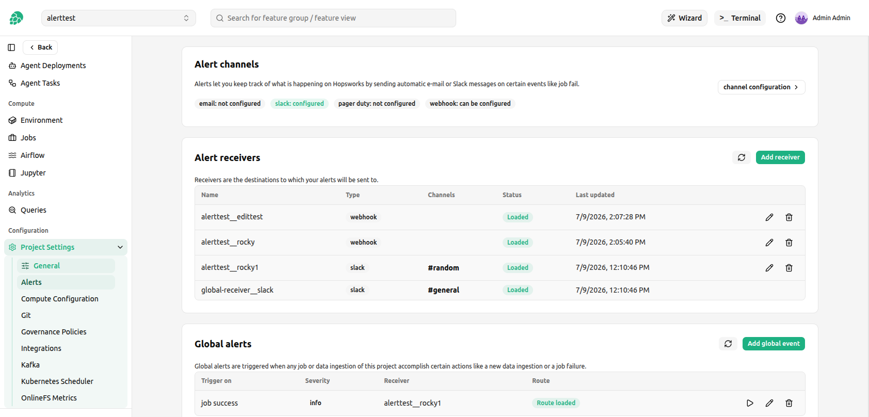This screenshot has height=417, width=869.
Task: Edit the alerttest__rocky1 receiver
Action: click(769, 268)
